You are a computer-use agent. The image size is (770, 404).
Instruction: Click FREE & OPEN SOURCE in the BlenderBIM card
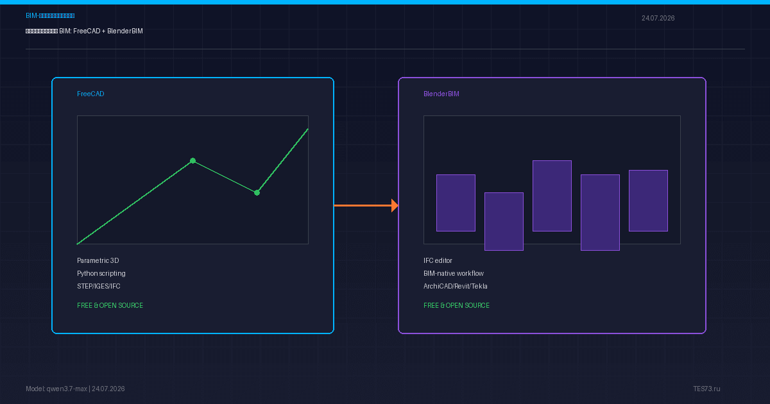coord(456,305)
